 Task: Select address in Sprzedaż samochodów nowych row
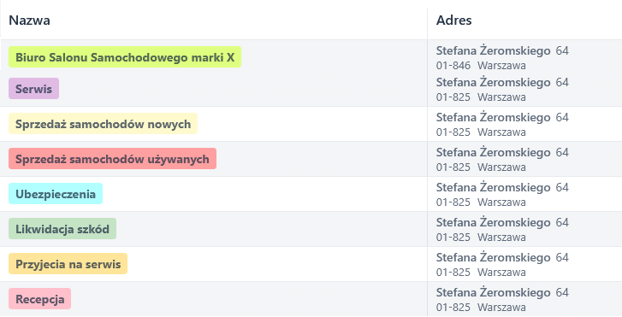pyautogui.click(x=502, y=125)
